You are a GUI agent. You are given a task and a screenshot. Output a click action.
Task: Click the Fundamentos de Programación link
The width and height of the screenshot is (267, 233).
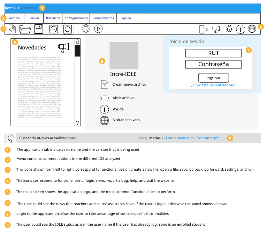click(193, 138)
